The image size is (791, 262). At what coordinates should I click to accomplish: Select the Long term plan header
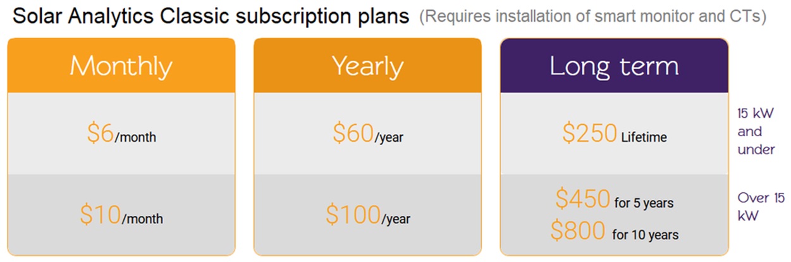[x=614, y=65]
